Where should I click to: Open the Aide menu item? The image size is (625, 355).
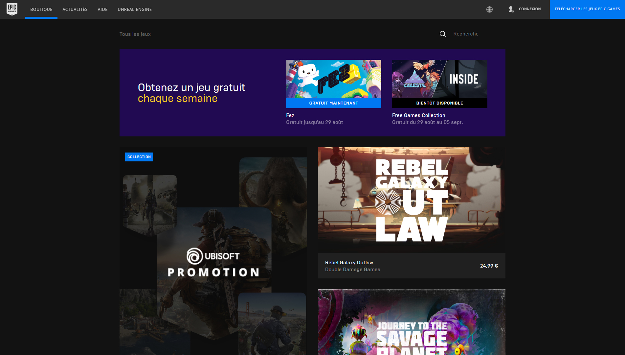[102, 9]
